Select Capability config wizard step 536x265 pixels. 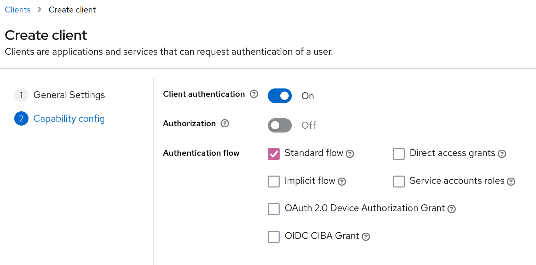(69, 119)
